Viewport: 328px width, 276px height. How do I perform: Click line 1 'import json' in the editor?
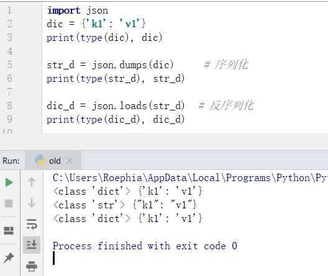(x=78, y=11)
